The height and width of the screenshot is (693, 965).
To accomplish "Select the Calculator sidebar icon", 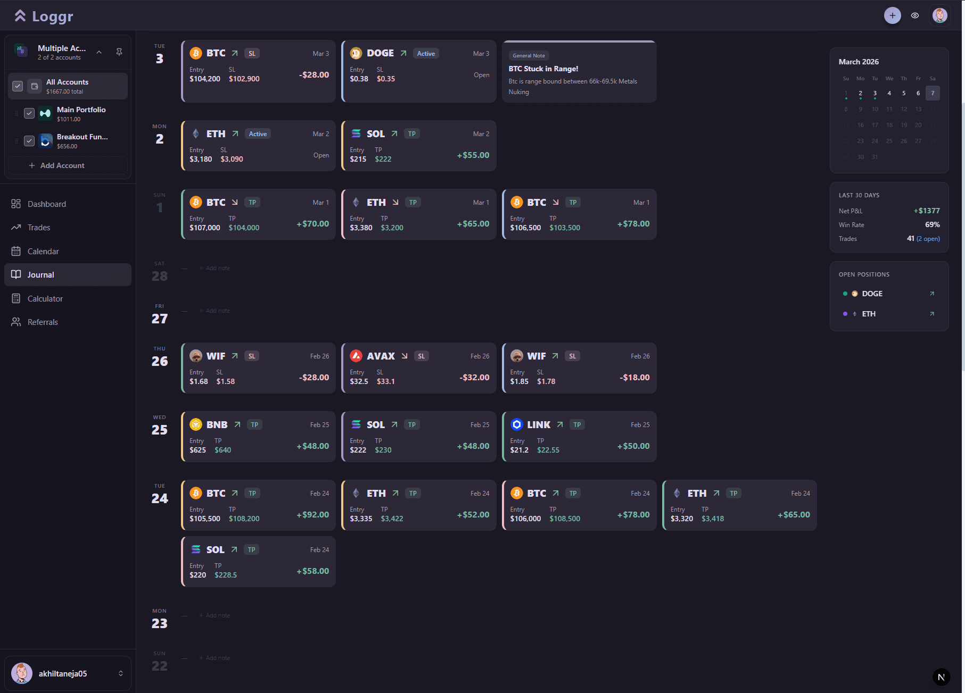I will (x=15, y=298).
